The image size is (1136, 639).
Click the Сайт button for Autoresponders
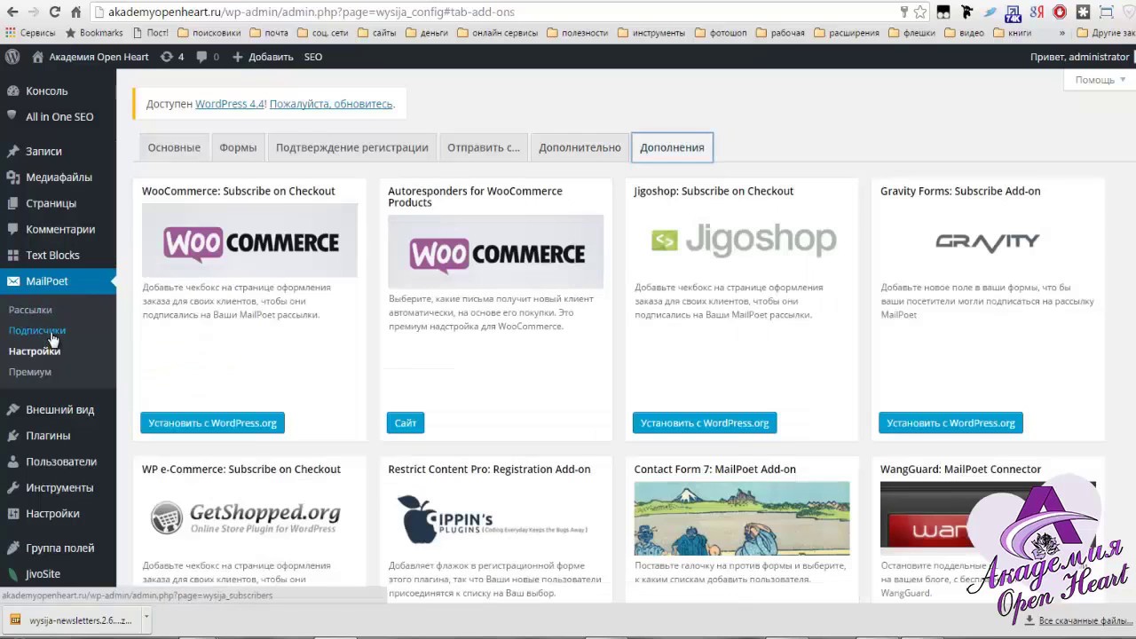coord(406,423)
